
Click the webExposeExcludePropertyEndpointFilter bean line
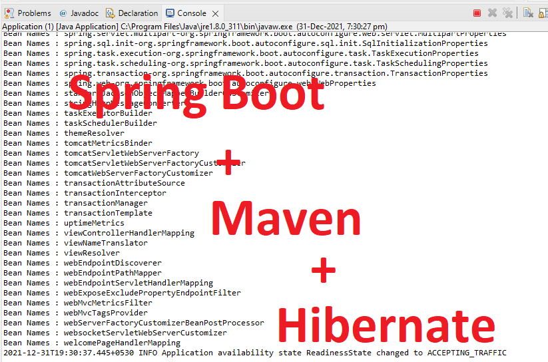(x=123, y=293)
